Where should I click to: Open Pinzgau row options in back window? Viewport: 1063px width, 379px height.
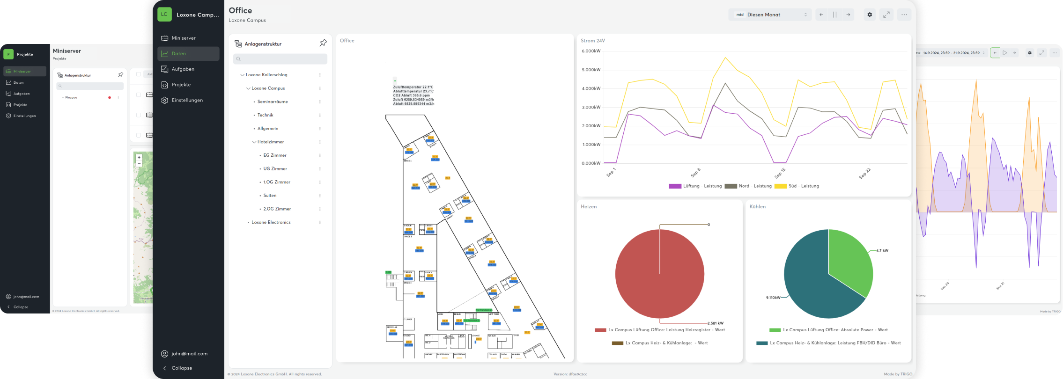118,97
